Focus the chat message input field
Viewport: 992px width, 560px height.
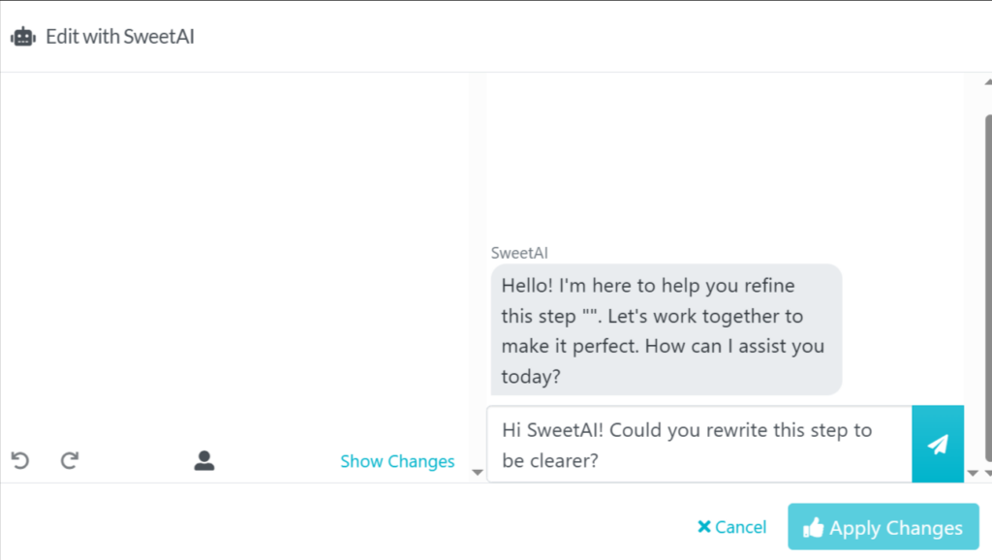(x=697, y=444)
